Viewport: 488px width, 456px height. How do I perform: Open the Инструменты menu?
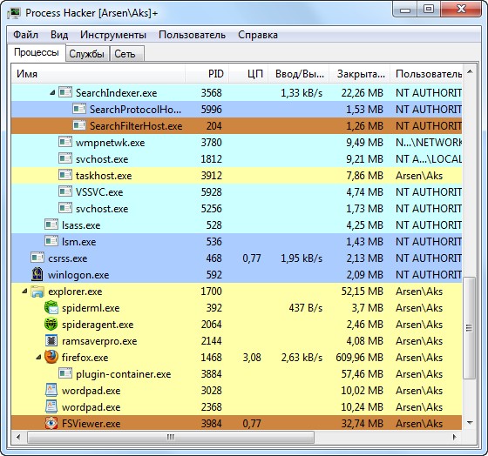pyautogui.click(x=113, y=35)
